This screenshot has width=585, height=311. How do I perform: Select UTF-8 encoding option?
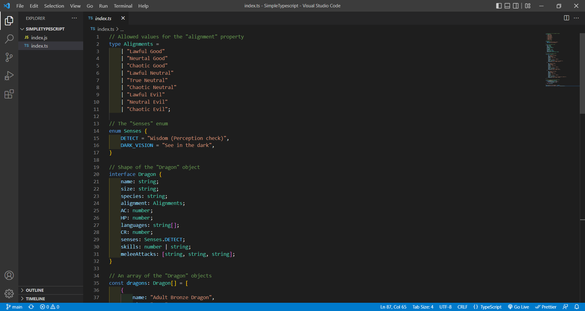pyautogui.click(x=445, y=307)
